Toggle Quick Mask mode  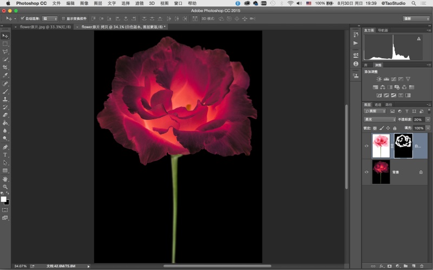point(5,210)
